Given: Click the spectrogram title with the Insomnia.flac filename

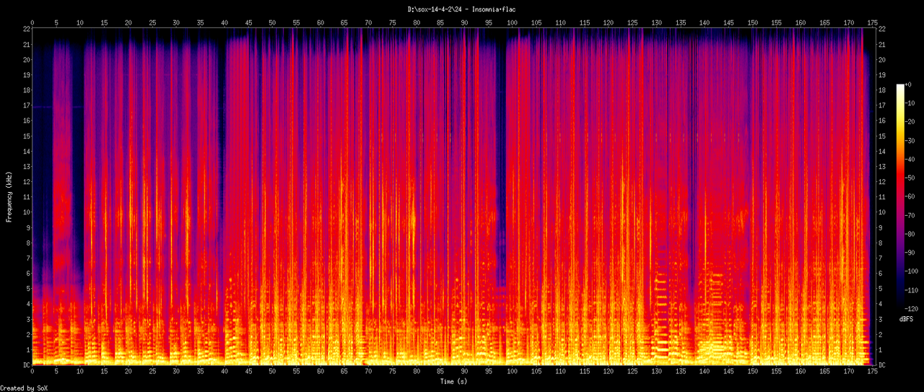Looking at the screenshot, I should coord(462,9).
